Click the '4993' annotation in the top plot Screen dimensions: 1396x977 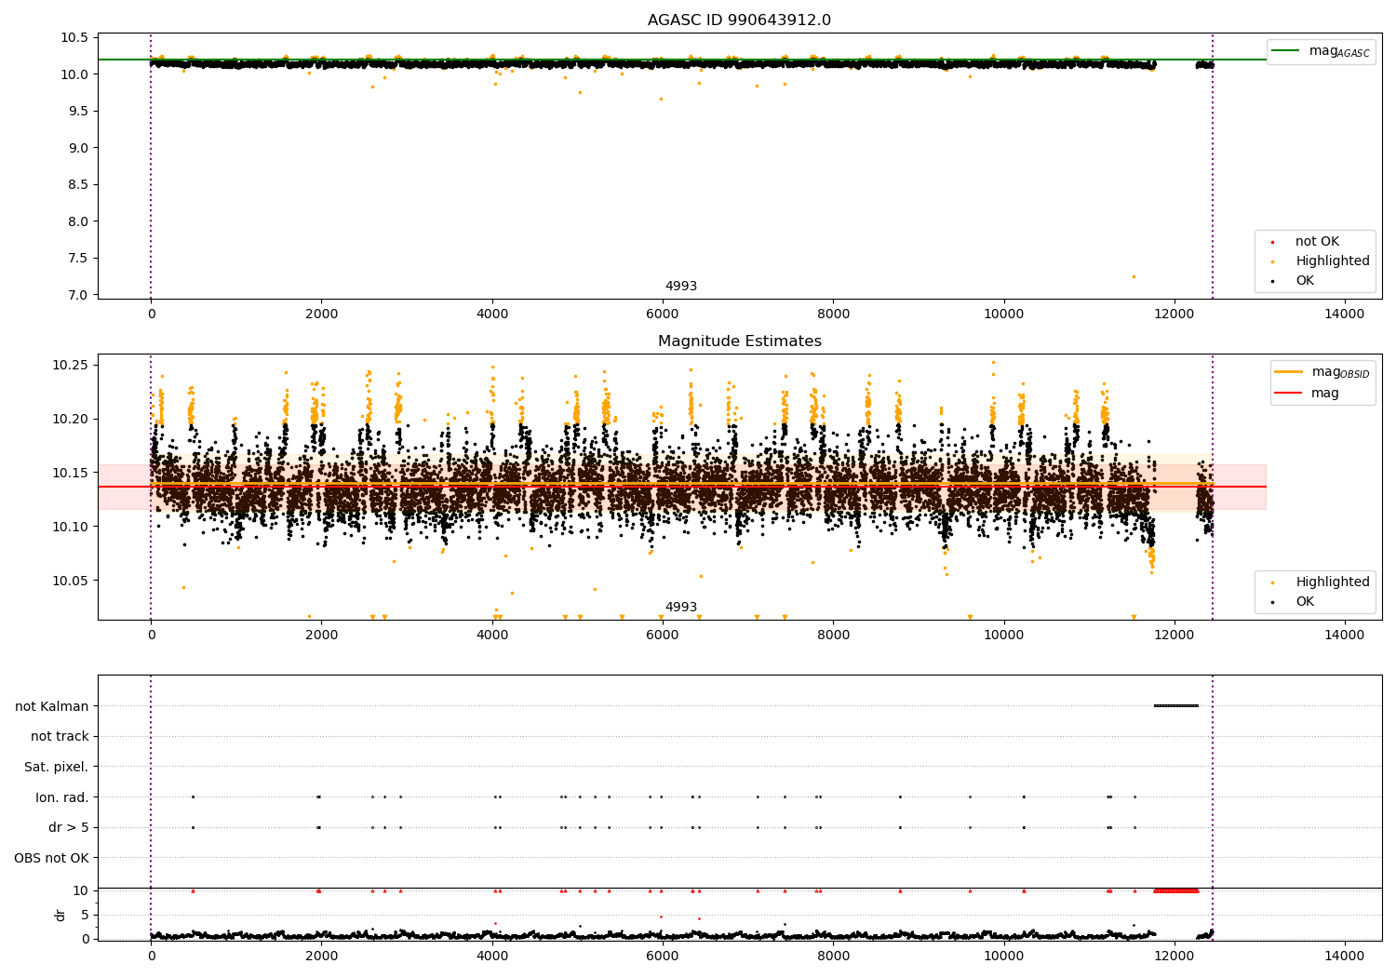[x=680, y=287]
